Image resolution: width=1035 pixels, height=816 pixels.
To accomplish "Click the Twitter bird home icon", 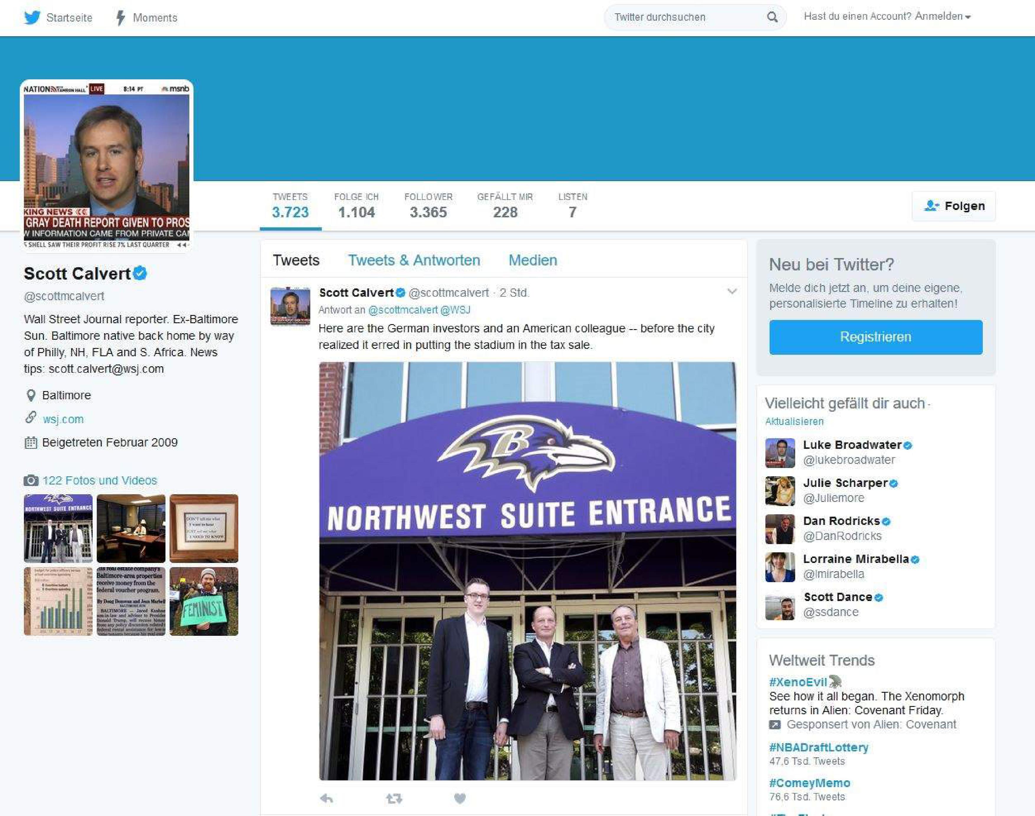I will tap(32, 17).
